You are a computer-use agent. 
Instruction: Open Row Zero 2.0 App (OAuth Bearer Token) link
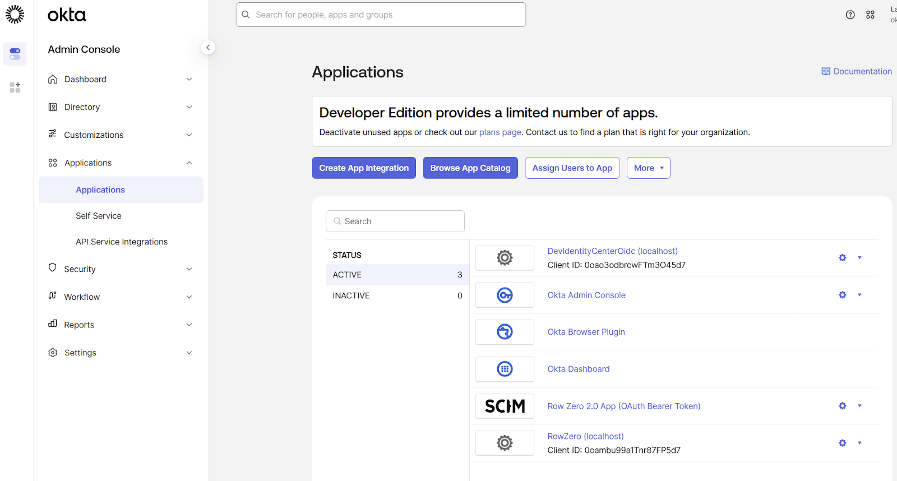(624, 406)
